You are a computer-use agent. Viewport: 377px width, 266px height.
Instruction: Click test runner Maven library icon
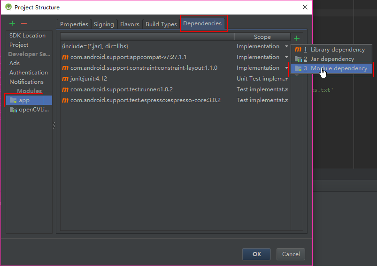[65, 90]
